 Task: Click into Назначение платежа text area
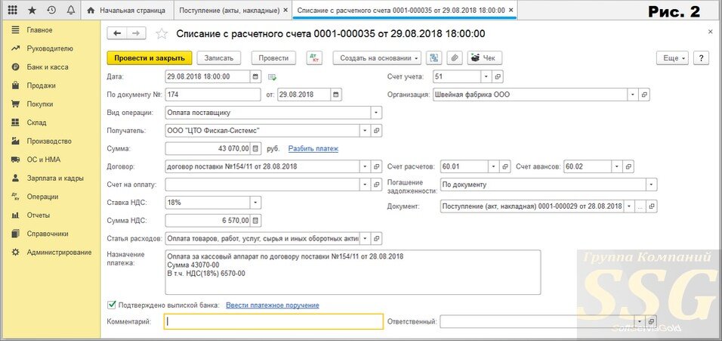(x=353, y=272)
